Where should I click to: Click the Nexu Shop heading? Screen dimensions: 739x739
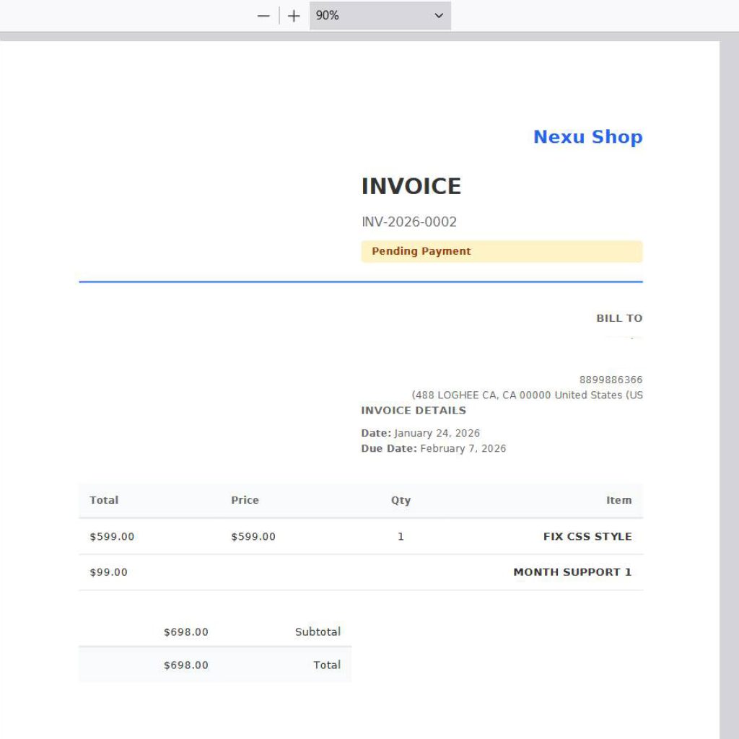tap(587, 136)
